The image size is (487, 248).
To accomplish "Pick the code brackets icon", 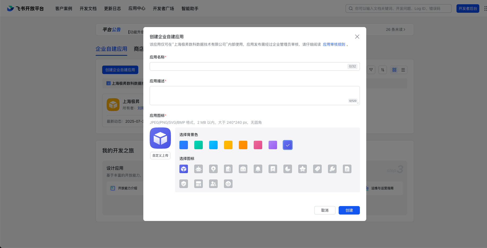I will tap(228, 183).
